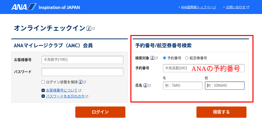Click the 検索する button
Viewport: 262px width, 127px height.
pyautogui.click(x=221, y=112)
